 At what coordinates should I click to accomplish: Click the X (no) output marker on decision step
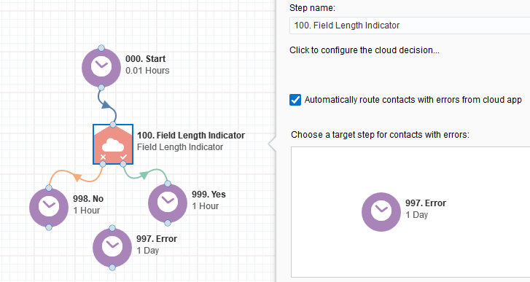coord(103,157)
